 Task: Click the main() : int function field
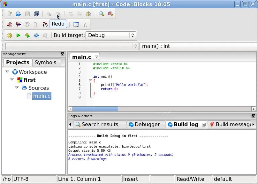coord(199,46)
